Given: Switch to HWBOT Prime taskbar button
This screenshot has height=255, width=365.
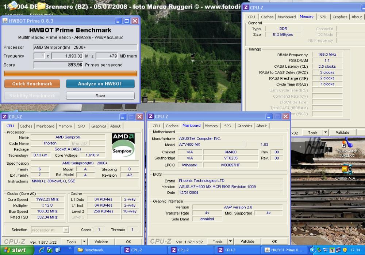Looking at the screenshot, I should pos(284,250).
